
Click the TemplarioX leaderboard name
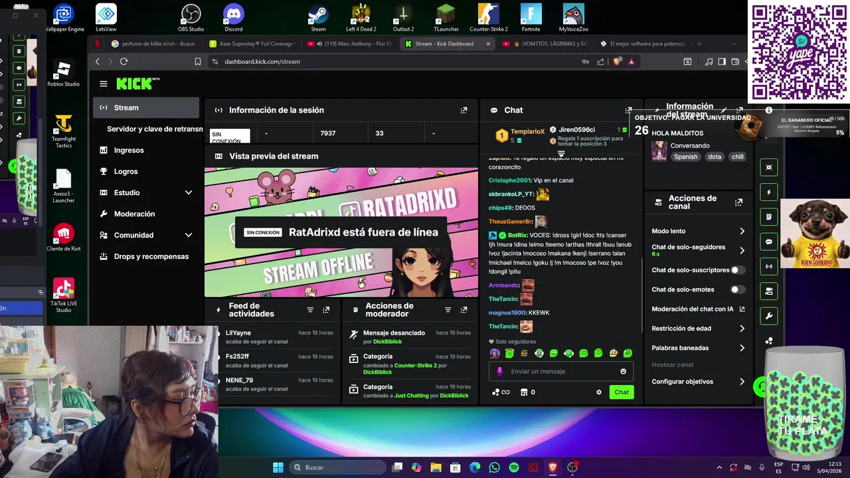click(527, 131)
